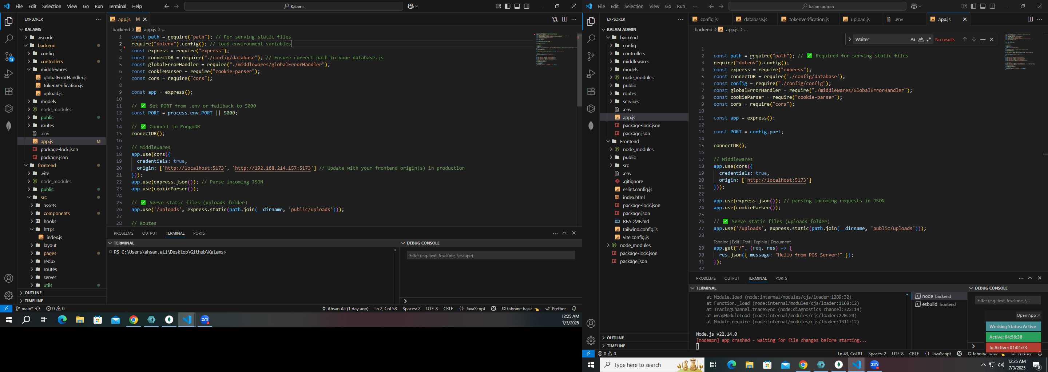
Task: Open Source Control view in Kalams window
Action: point(8,56)
